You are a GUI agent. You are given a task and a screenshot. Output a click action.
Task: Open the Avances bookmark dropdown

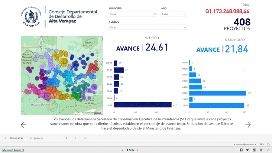[x=44, y=138]
